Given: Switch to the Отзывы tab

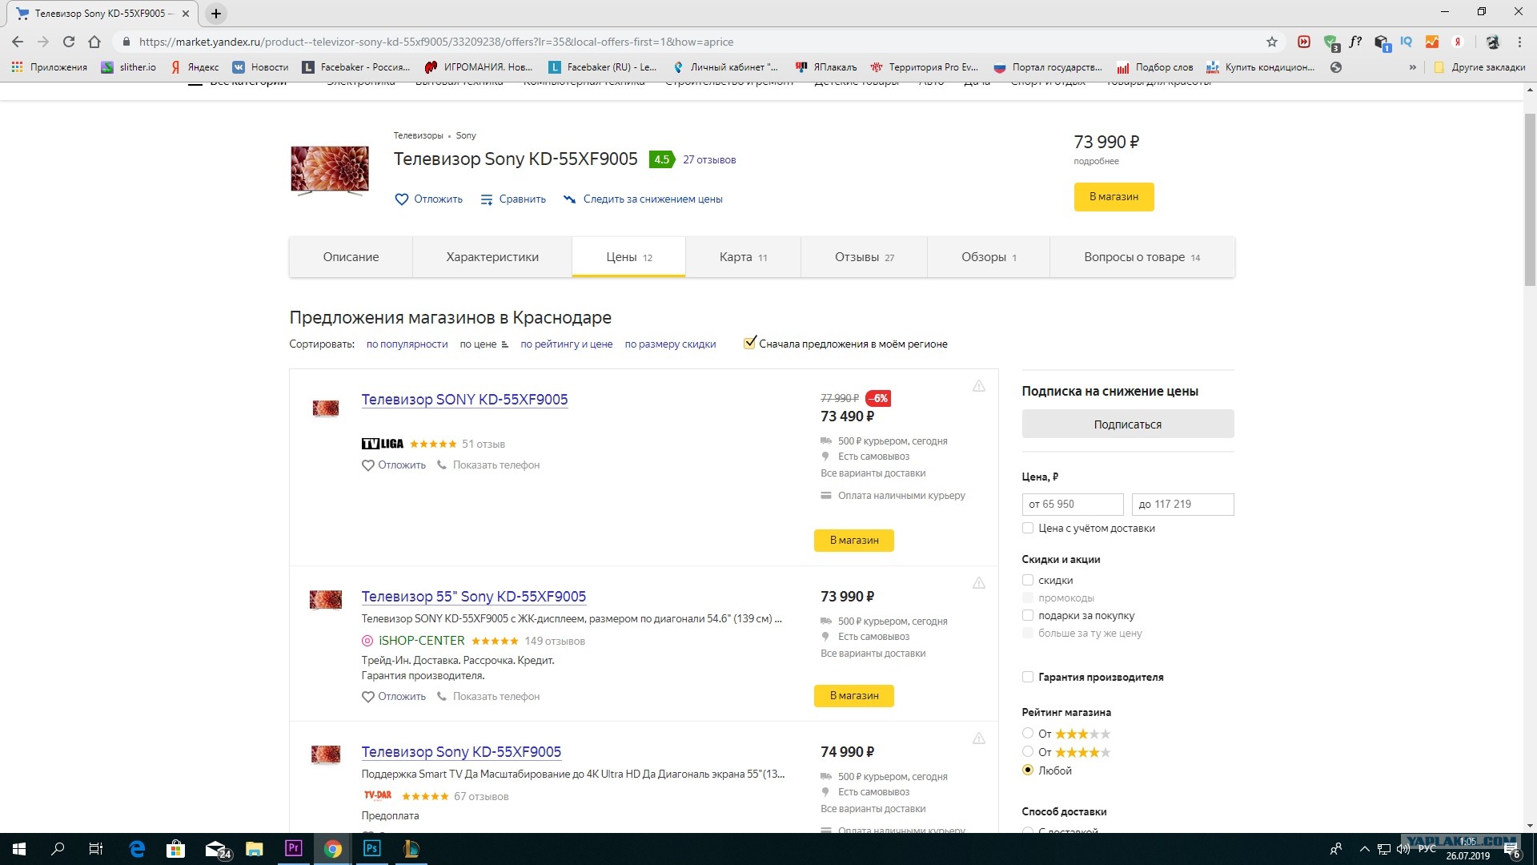Looking at the screenshot, I should (x=864, y=257).
